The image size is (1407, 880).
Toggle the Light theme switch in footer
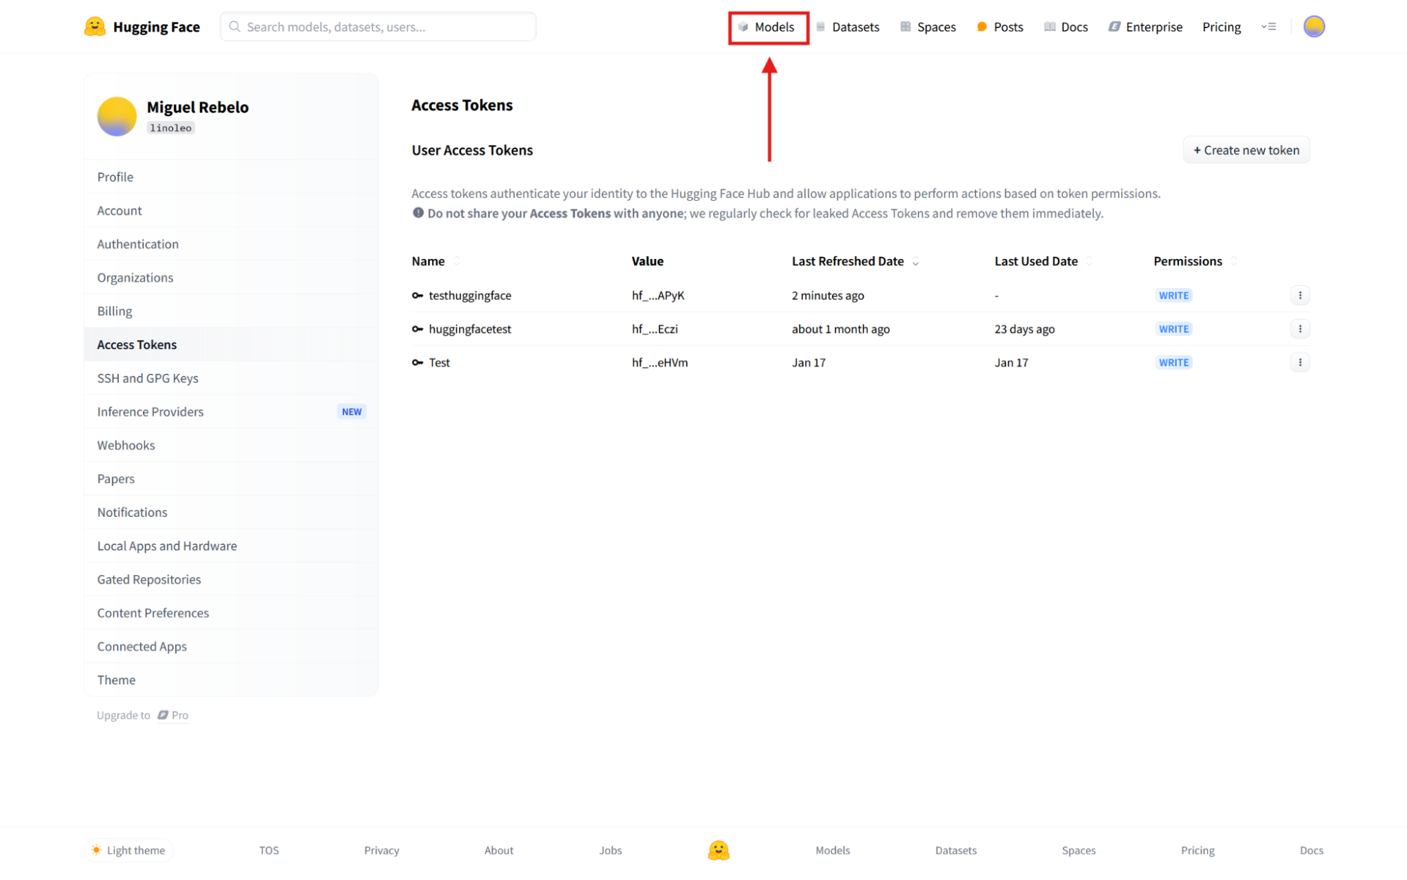point(129,850)
